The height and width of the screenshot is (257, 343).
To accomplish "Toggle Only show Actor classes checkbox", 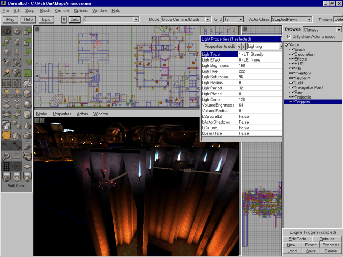I will tap(289, 36).
